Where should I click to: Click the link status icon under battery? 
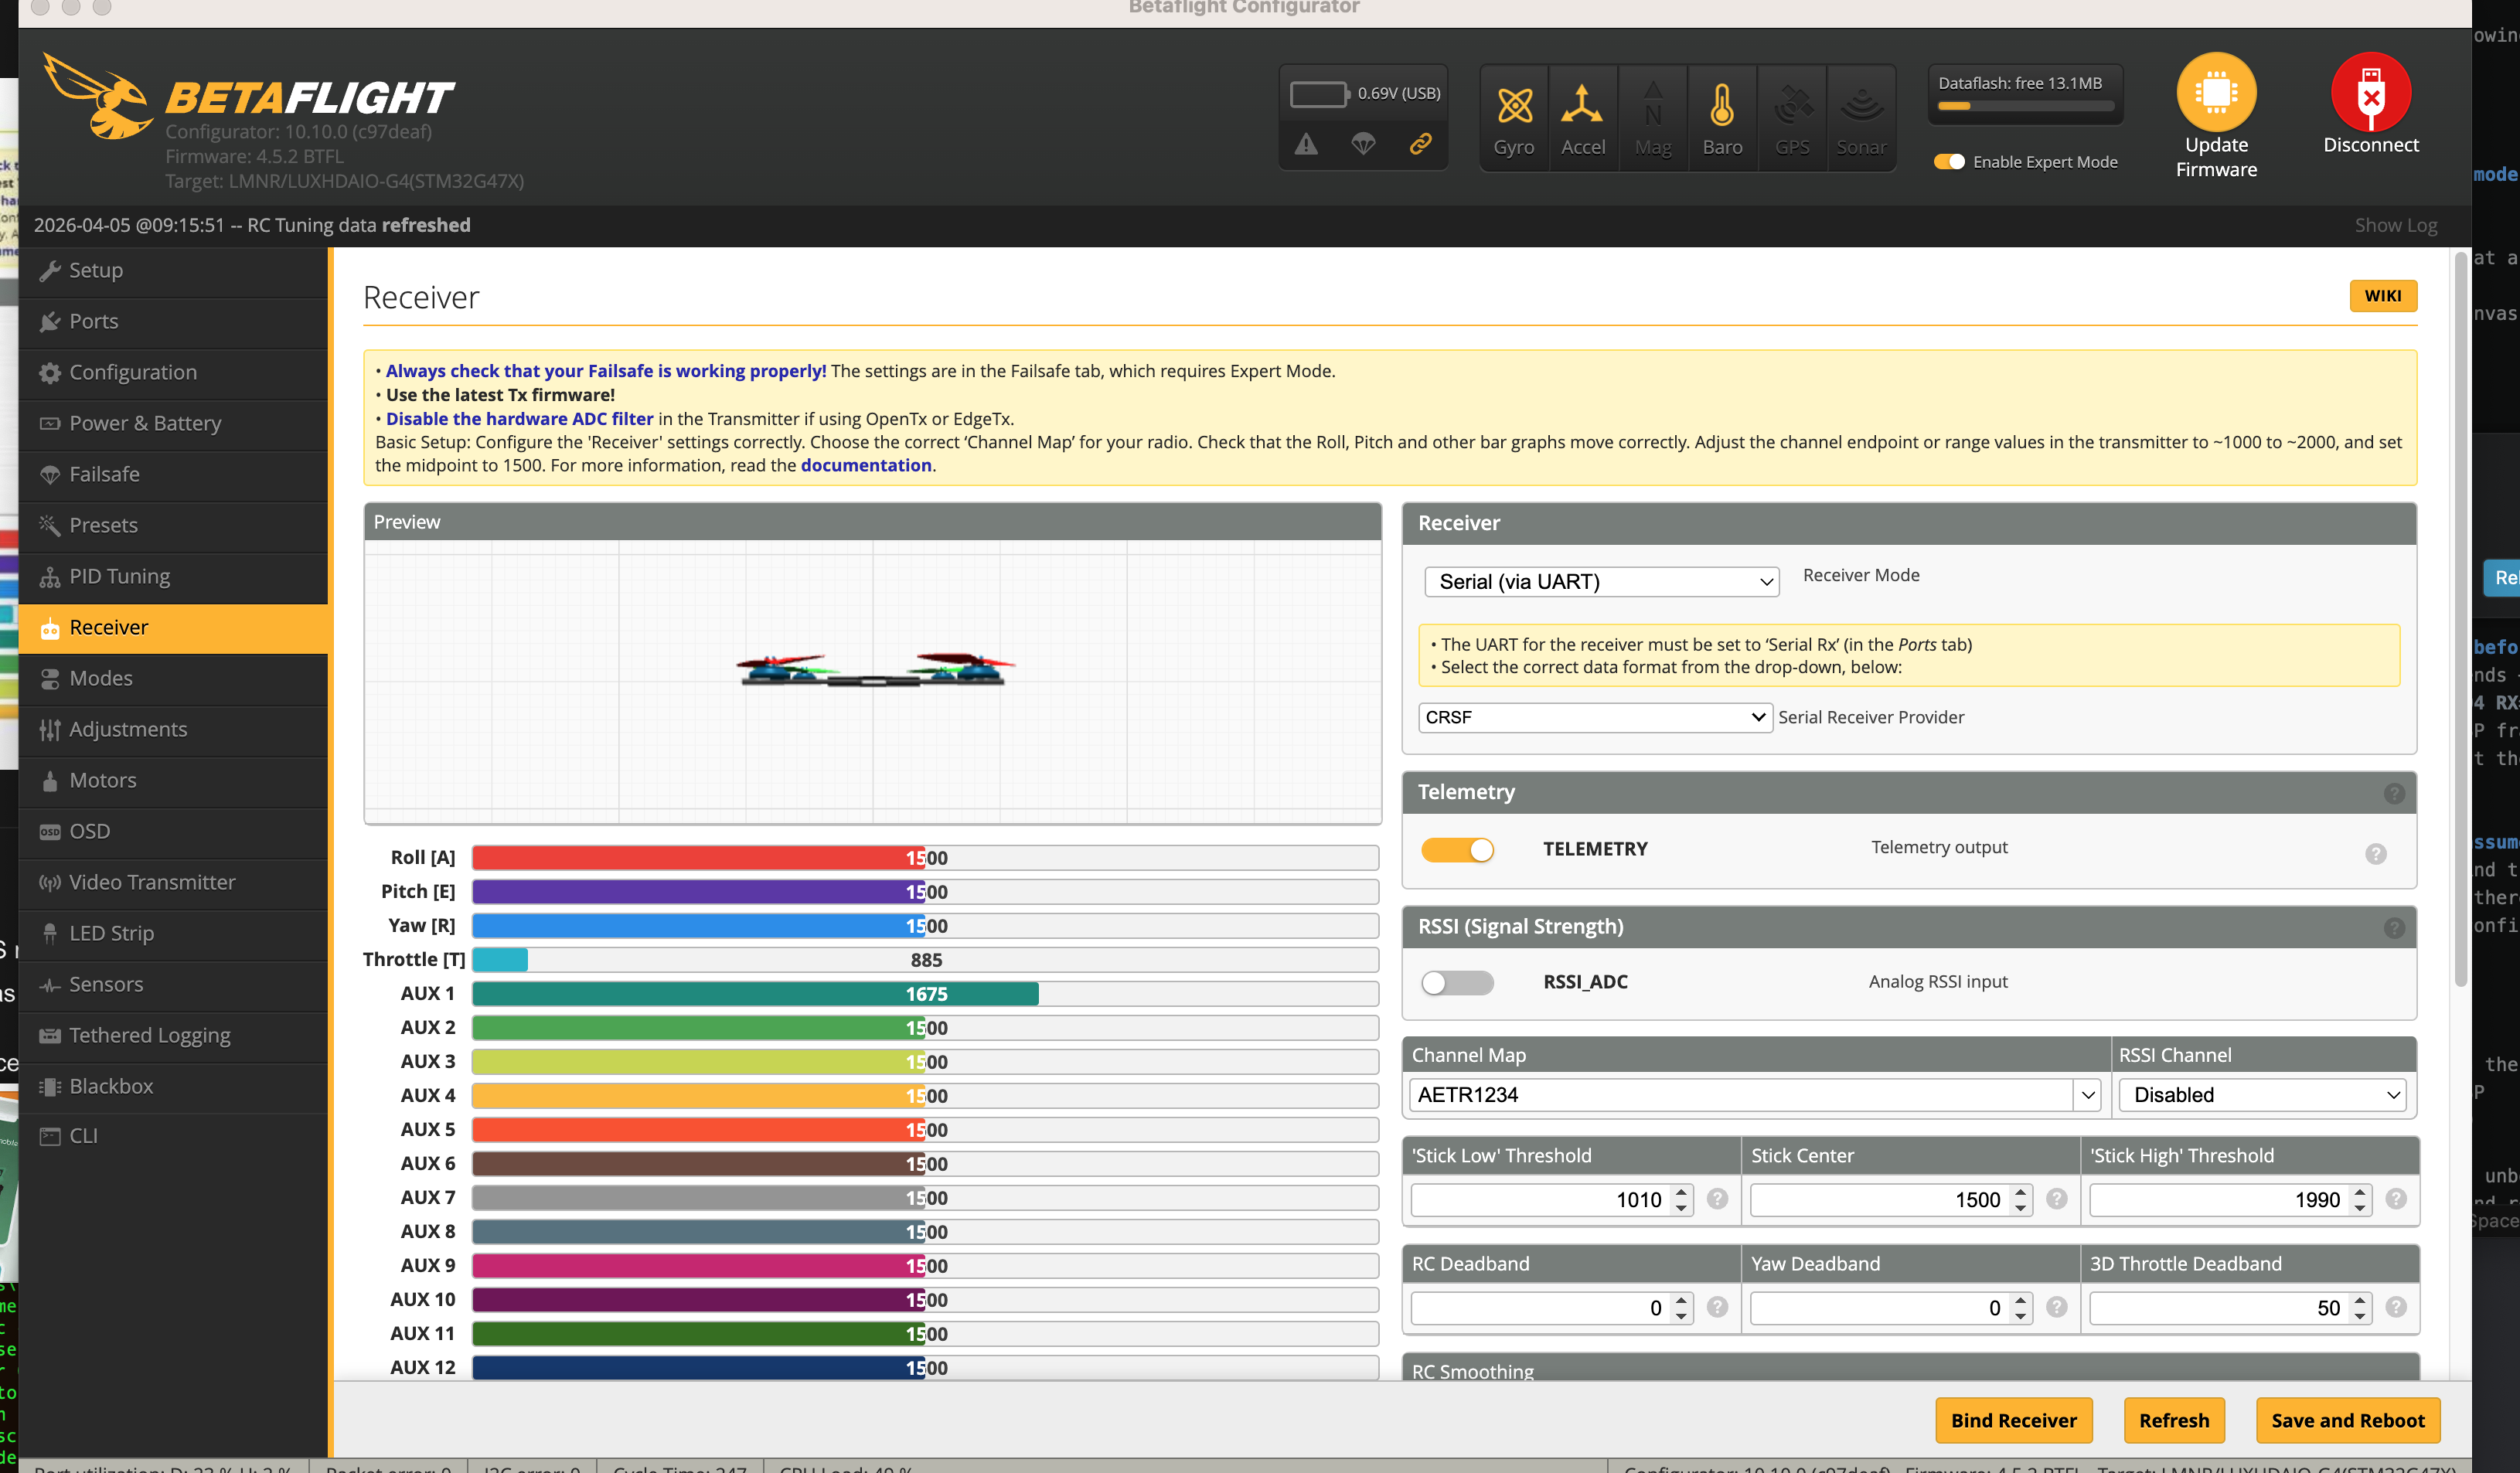pos(1420,145)
